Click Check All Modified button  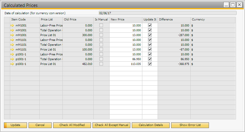tap(72, 125)
